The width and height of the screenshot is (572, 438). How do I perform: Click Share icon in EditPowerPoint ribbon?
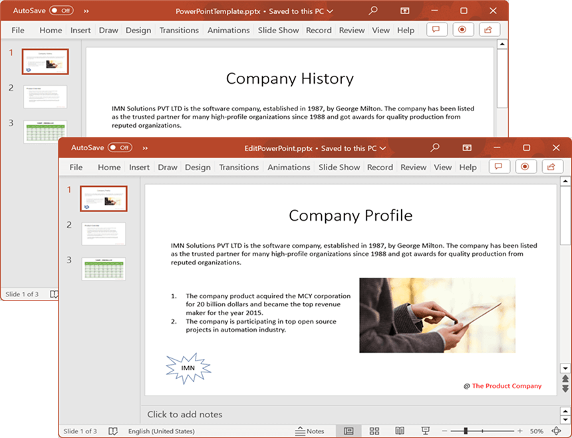tap(551, 167)
